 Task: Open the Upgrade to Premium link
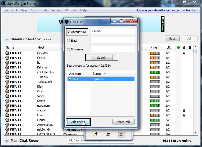pyautogui.click(x=167, y=10)
